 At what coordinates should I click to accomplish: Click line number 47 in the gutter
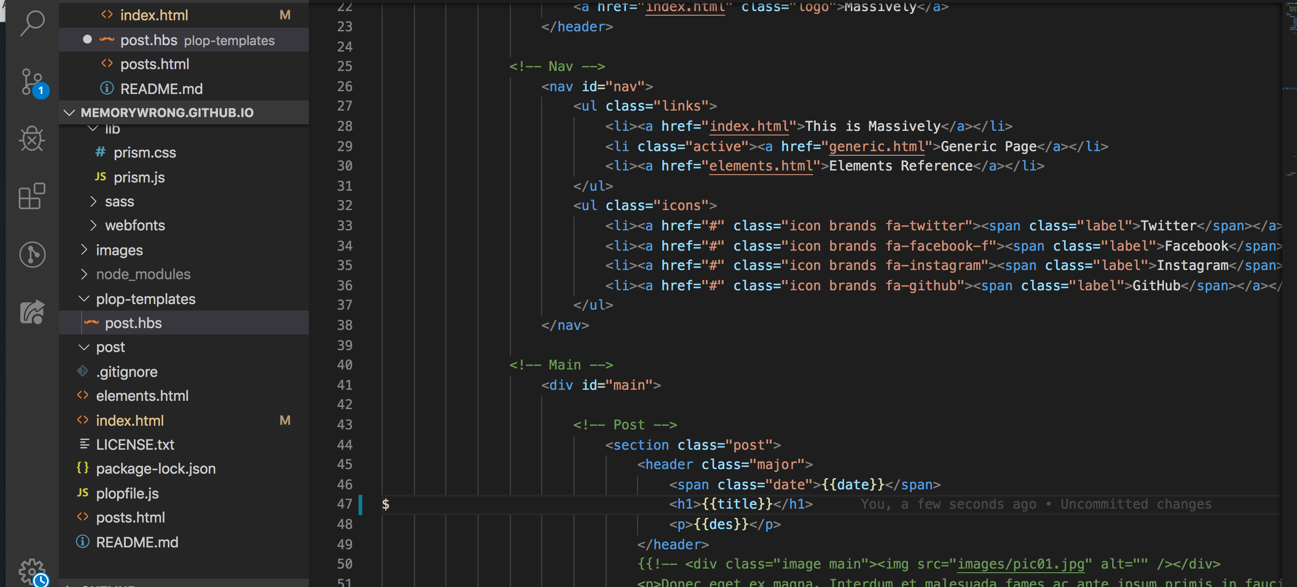pyautogui.click(x=345, y=504)
